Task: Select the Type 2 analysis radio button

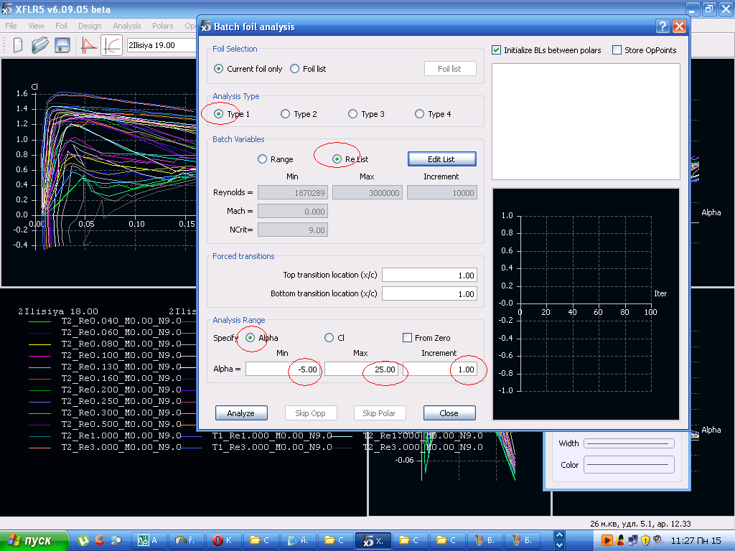Action: click(x=286, y=114)
